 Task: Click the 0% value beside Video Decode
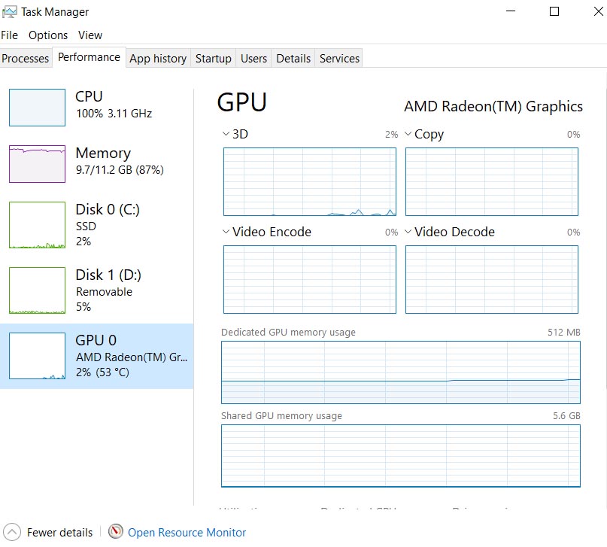[x=574, y=232]
